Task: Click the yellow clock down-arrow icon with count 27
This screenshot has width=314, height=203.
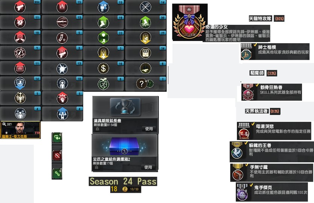Action: point(145,38)
